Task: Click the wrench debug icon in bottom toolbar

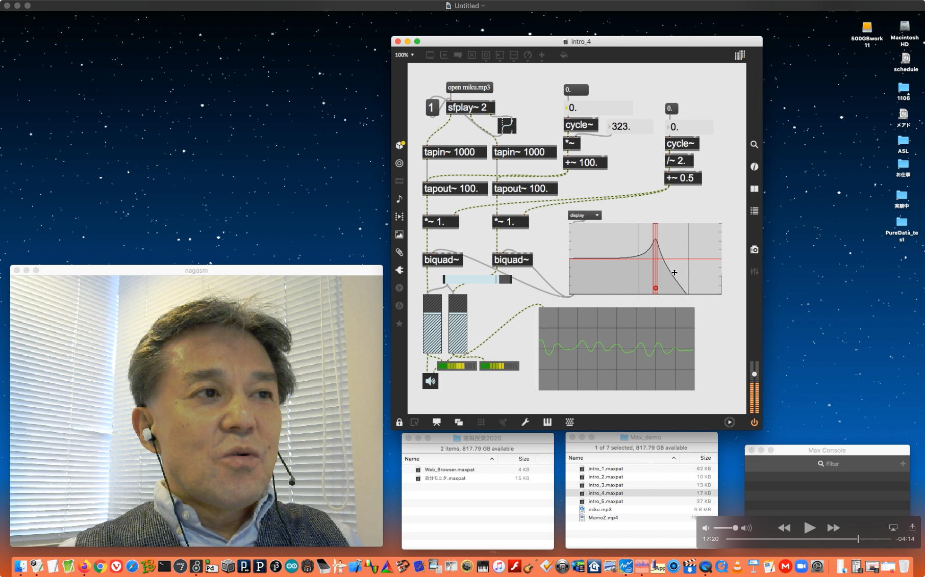Action: click(x=525, y=422)
